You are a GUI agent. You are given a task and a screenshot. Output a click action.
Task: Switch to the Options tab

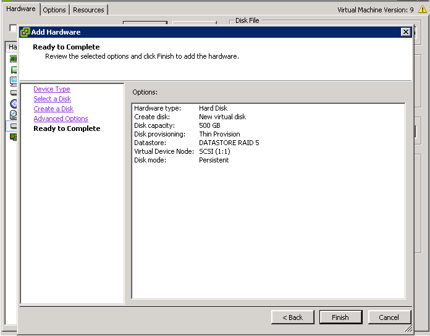[x=54, y=10]
